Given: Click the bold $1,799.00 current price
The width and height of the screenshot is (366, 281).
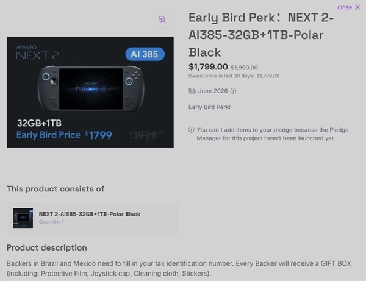Looking at the screenshot, I should [208, 67].
